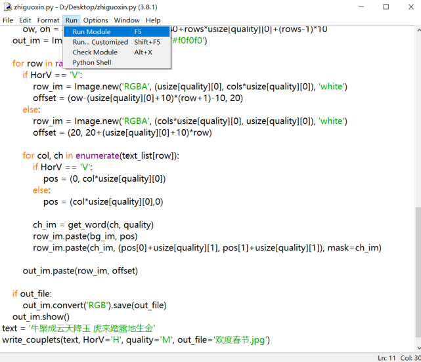Launch Python Shell from the Run menu
The width and height of the screenshot is (421, 362).
point(92,63)
